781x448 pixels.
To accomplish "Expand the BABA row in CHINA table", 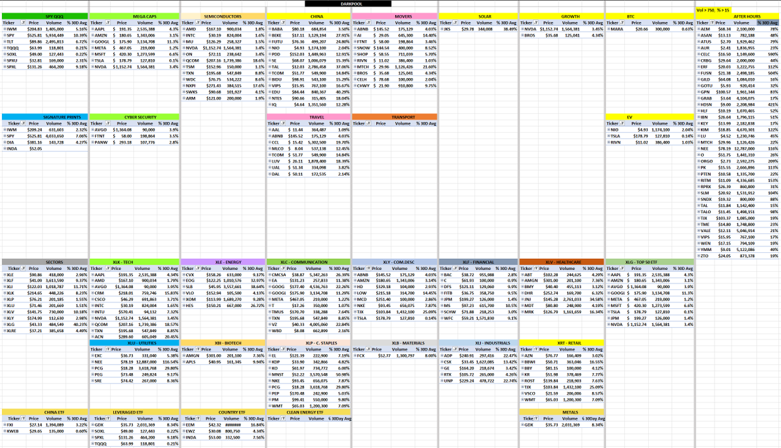I will 269,29.
